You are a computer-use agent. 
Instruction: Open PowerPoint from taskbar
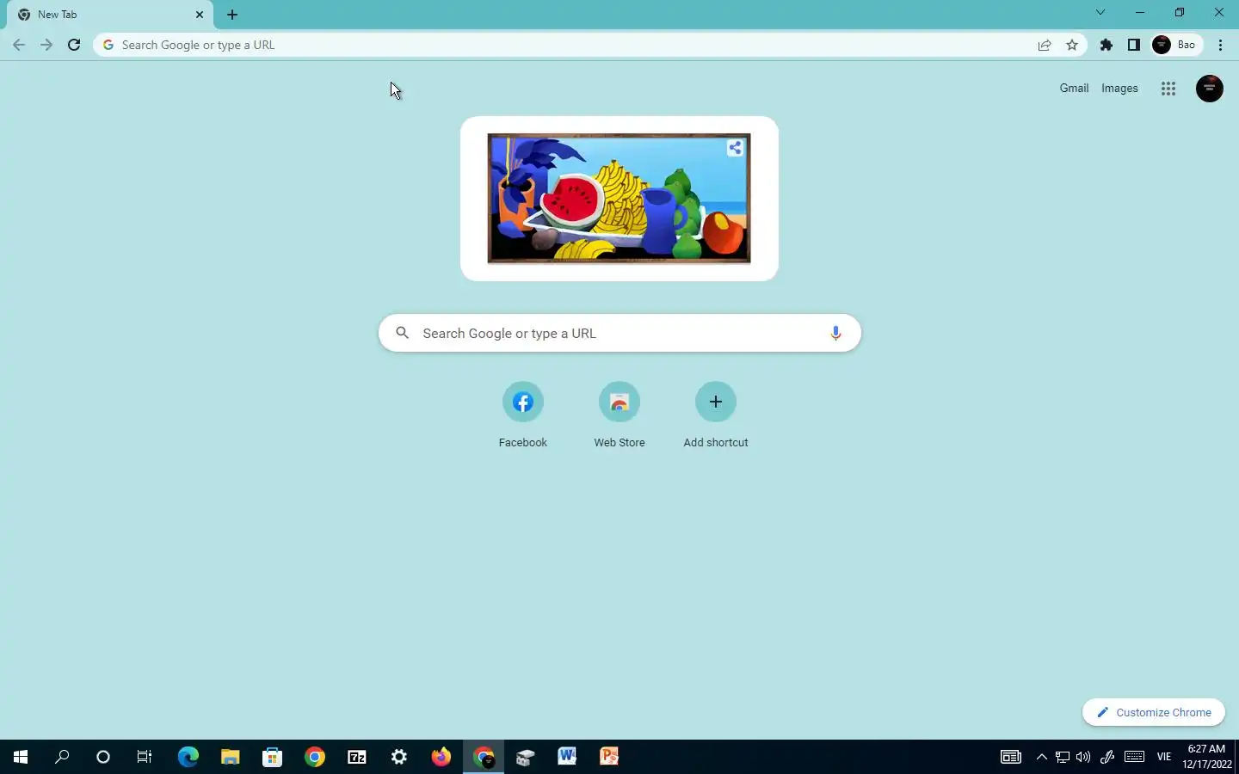[x=609, y=757]
